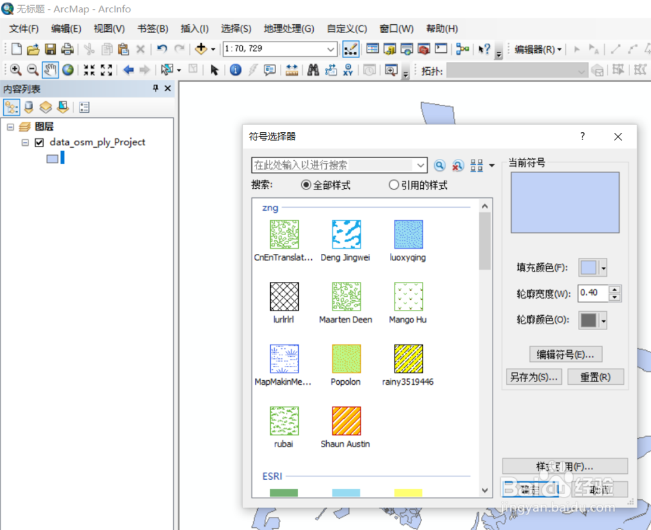This screenshot has width=651, height=530.
Task: Click the 取消 button
Action: 600,489
